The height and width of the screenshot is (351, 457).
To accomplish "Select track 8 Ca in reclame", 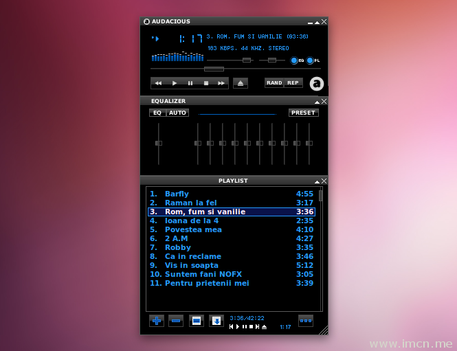I will pyautogui.click(x=232, y=256).
